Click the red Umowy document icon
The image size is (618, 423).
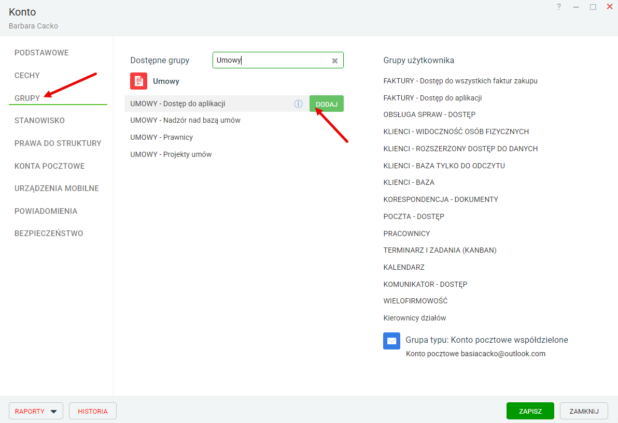pos(138,81)
